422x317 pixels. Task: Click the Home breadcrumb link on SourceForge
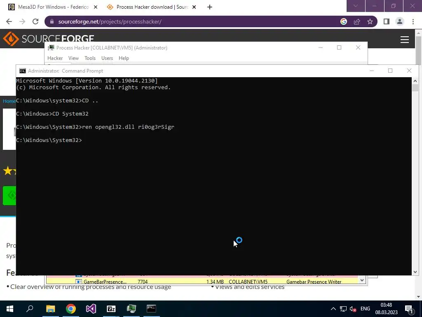[9, 101]
